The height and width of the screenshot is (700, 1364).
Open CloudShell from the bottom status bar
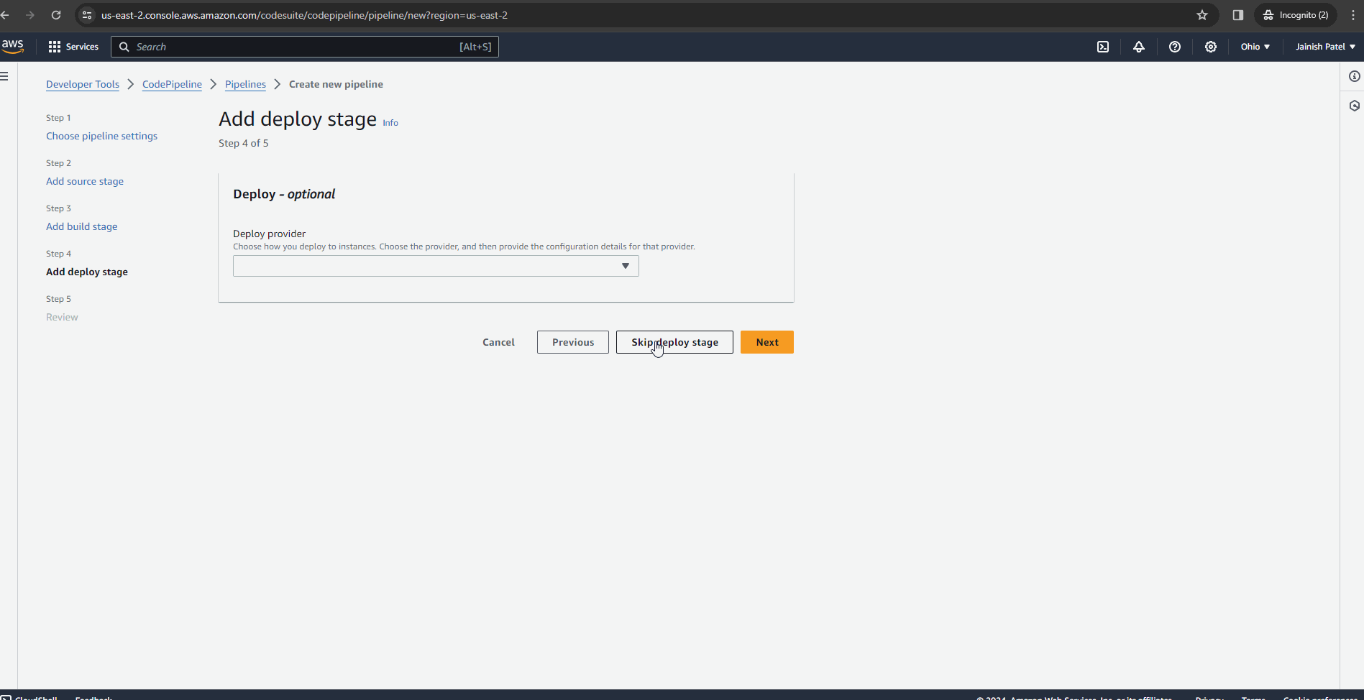tap(32, 696)
